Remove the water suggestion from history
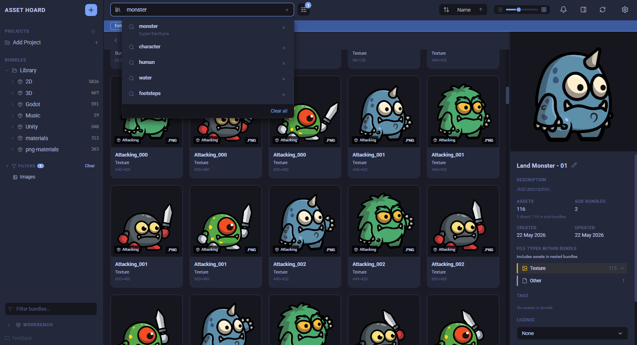Image resolution: width=637 pixels, height=345 pixels. pos(284,79)
